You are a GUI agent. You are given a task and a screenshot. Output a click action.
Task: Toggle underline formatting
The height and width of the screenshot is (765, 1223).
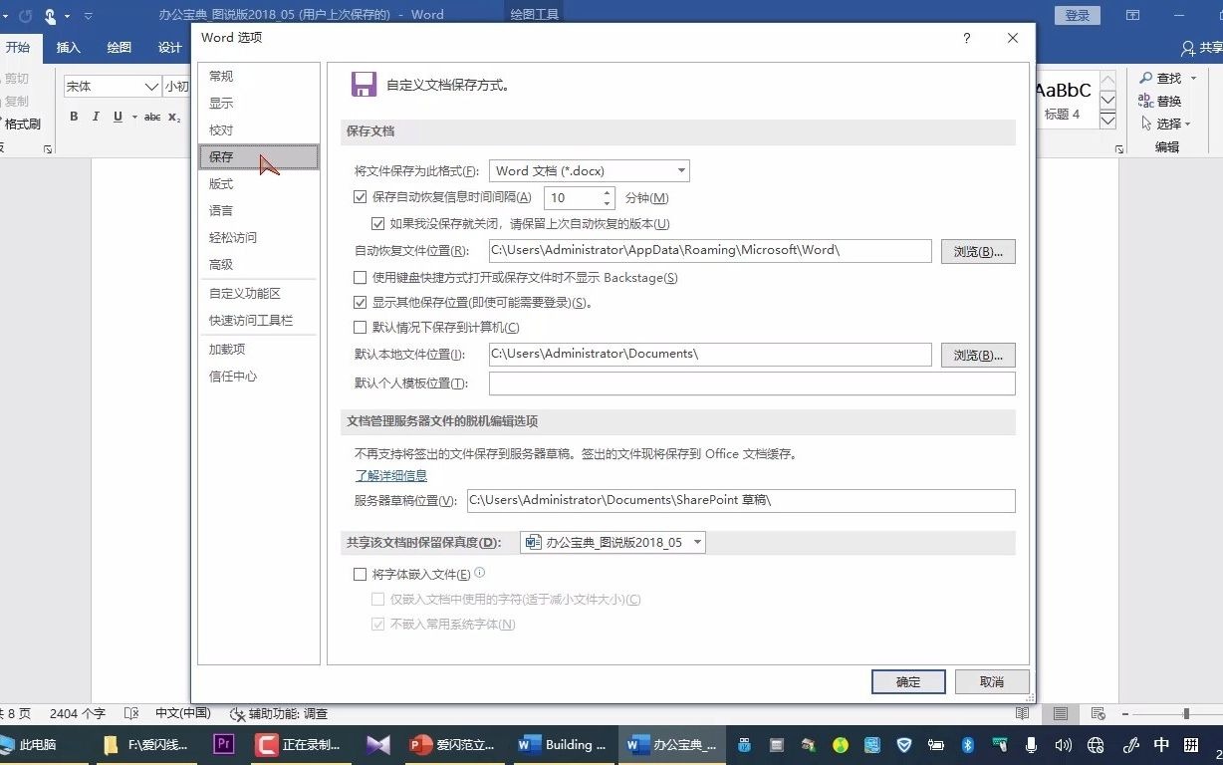point(117,117)
